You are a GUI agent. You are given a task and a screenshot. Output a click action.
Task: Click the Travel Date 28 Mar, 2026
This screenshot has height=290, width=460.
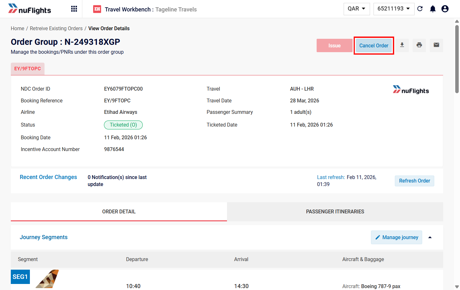point(305,100)
